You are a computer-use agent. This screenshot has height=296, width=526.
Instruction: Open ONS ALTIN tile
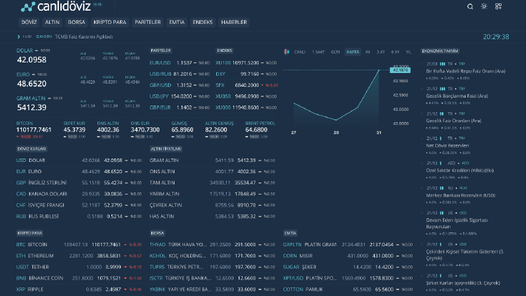108,129
